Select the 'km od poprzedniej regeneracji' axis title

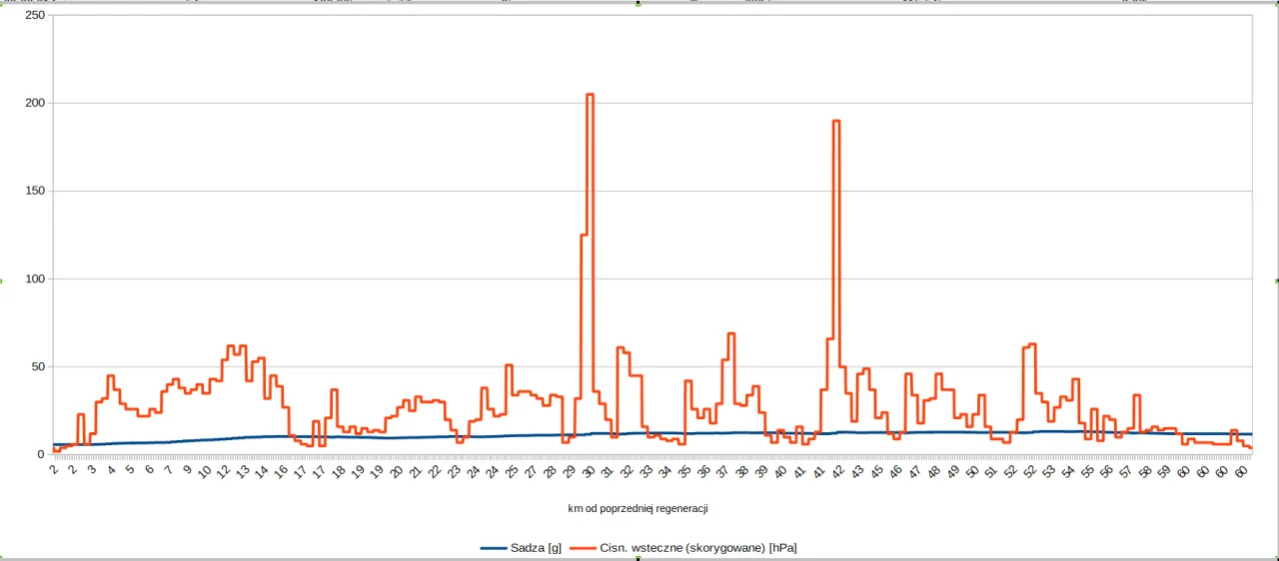pos(639,508)
